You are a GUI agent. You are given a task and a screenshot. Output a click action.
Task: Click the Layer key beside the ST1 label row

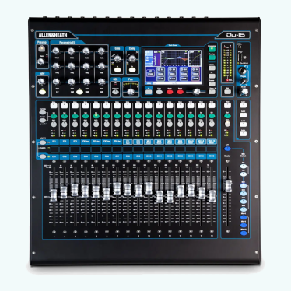coord(43,142)
